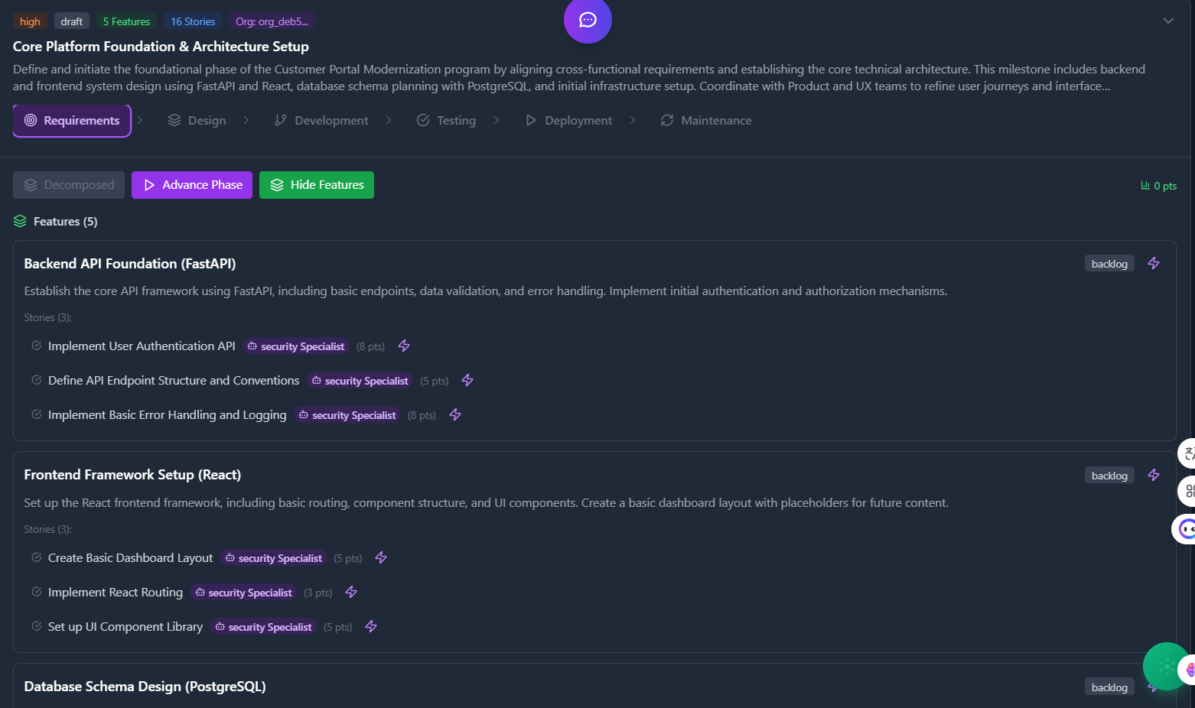
Task: Click the Advance Phase button
Action: 192,185
